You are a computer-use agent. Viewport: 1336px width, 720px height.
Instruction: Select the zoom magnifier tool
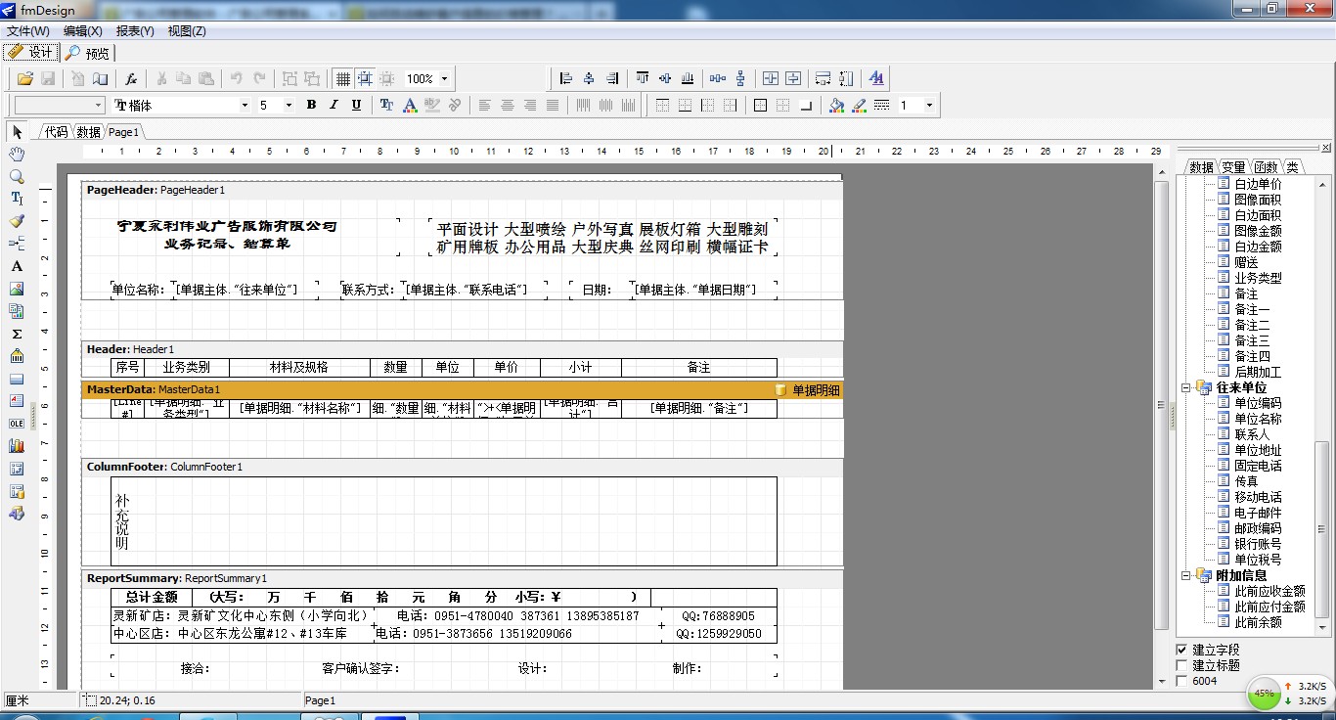[16, 176]
